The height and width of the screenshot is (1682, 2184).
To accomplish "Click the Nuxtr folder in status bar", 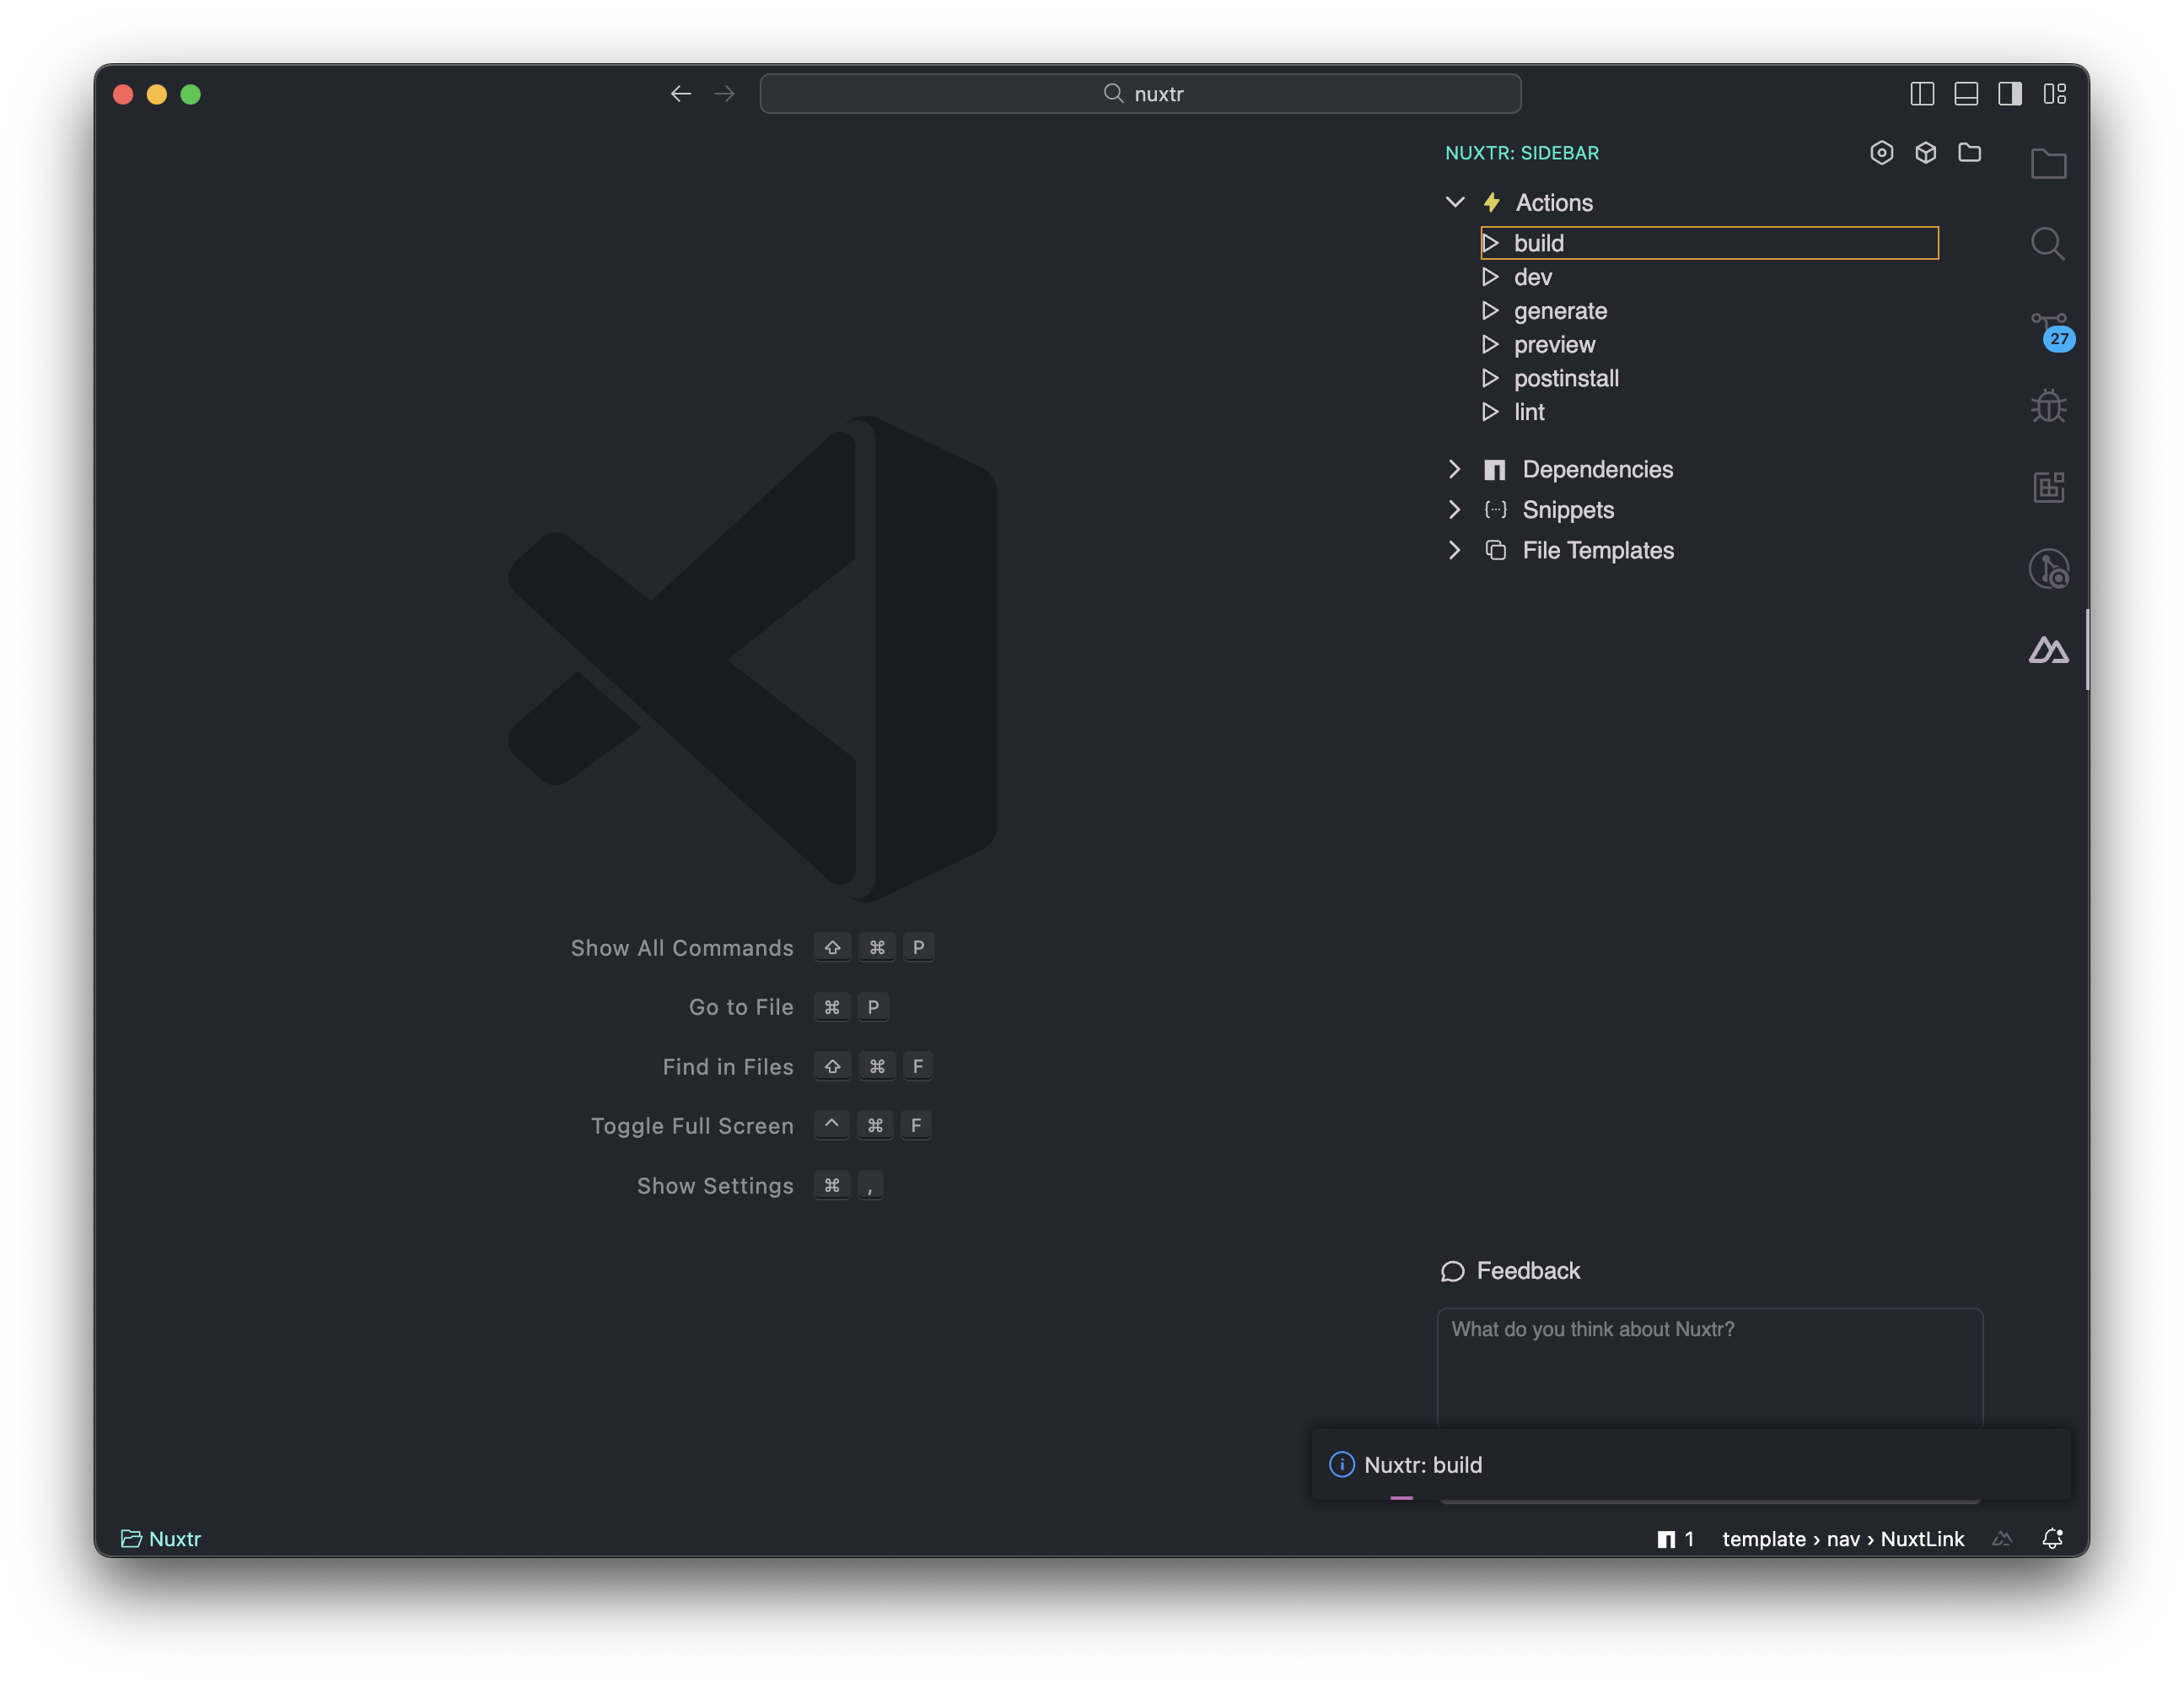I will coord(161,1539).
